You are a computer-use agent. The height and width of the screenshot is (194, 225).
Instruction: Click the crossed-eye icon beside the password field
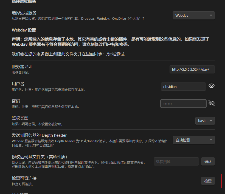click(x=211, y=103)
